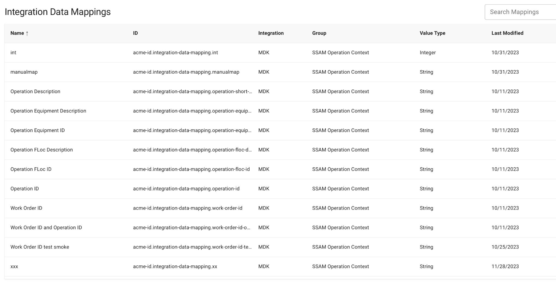Sort by the Group column header
This screenshot has height=288, width=556.
(319, 33)
